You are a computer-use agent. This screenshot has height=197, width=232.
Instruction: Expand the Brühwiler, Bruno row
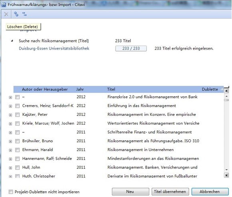(10, 141)
